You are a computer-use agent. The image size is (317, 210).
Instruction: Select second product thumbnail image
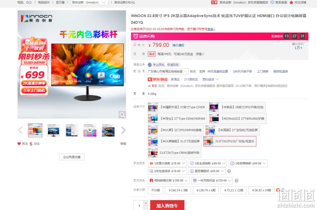(53, 130)
